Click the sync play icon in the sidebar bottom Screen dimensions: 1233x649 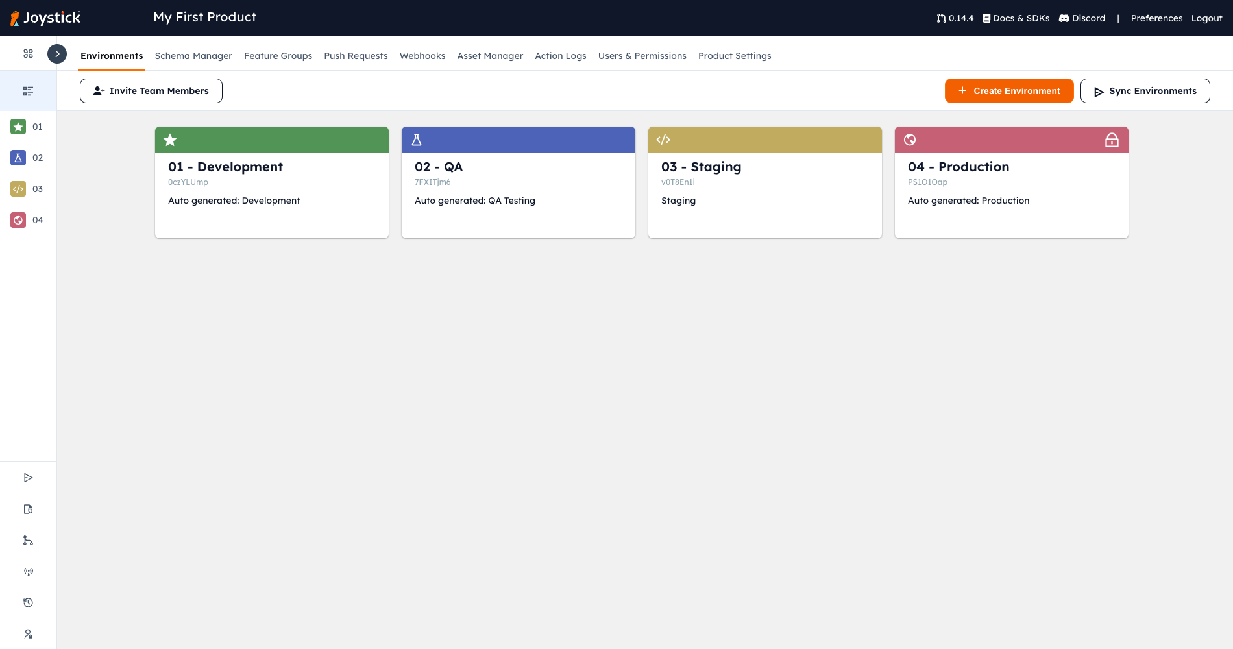coord(28,478)
